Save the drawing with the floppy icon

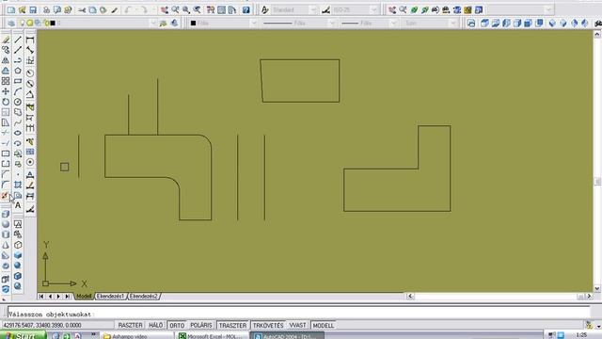[x=33, y=10]
